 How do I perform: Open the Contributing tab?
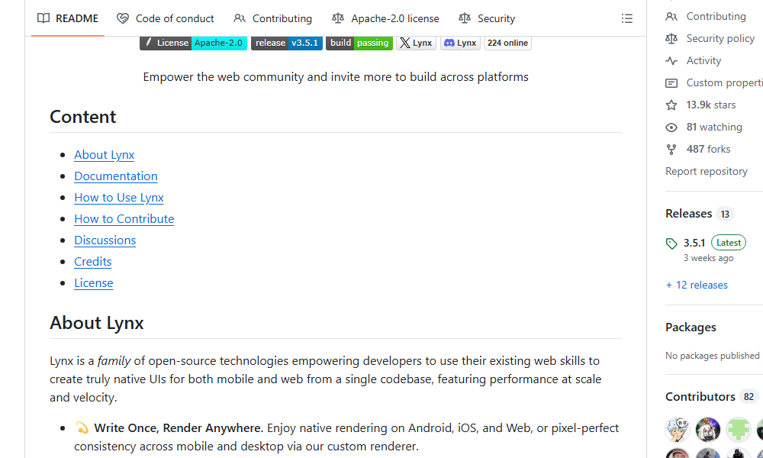(x=273, y=18)
